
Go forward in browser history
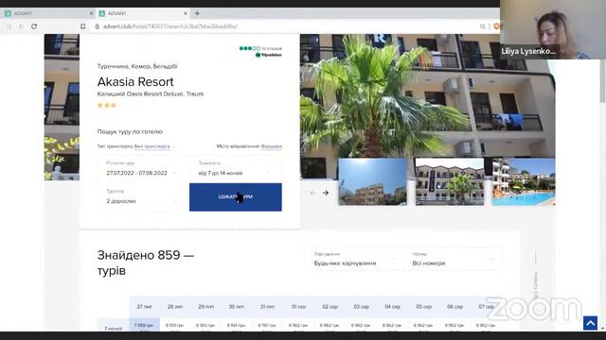click(x=21, y=26)
